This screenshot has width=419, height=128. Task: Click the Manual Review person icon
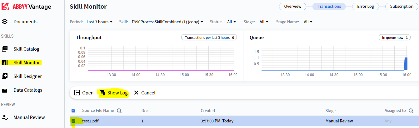[5, 117]
